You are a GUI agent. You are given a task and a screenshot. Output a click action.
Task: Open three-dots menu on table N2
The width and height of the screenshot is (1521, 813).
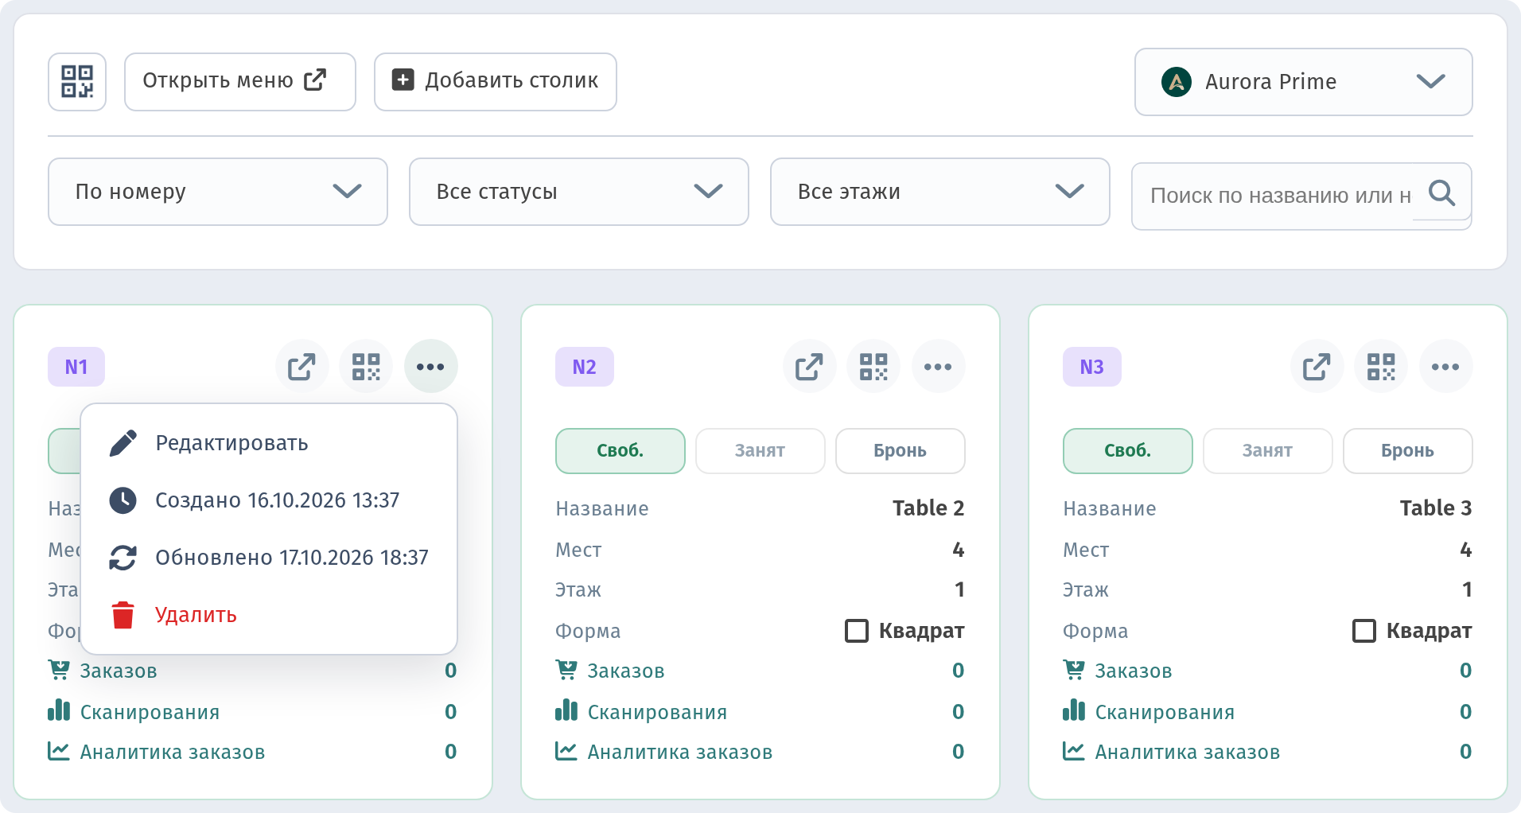tap(938, 367)
